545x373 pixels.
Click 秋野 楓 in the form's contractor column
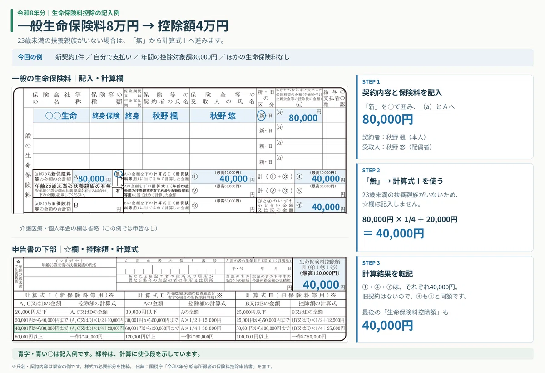(165, 116)
